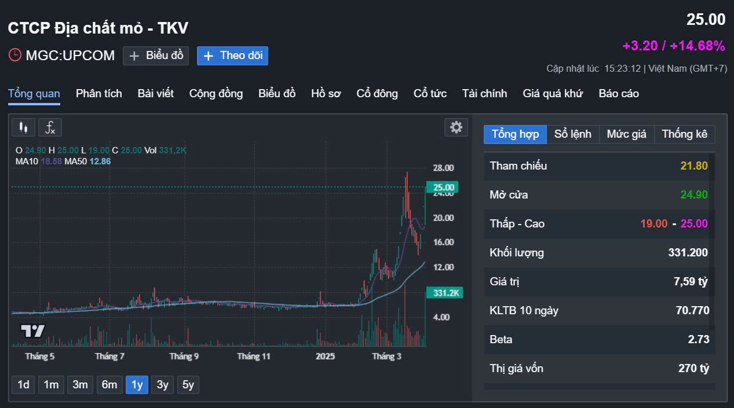Click the 331.2K volume label on axis

[x=444, y=293]
